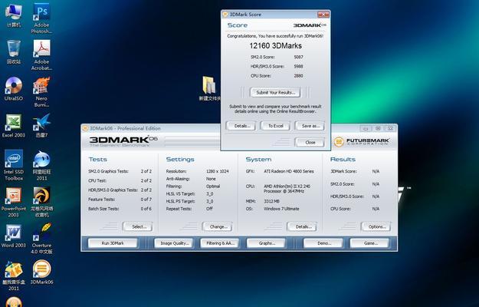479x307 pixels.
Task: Click the SM2.0 Score value 5087
Action: click(298, 57)
